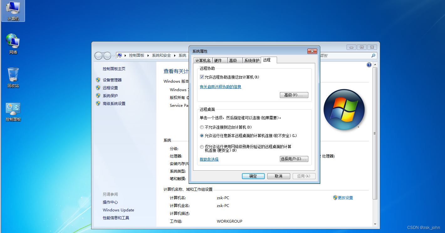
Task: Click the help question mark icon
Action: pyautogui.click(x=369, y=65)
